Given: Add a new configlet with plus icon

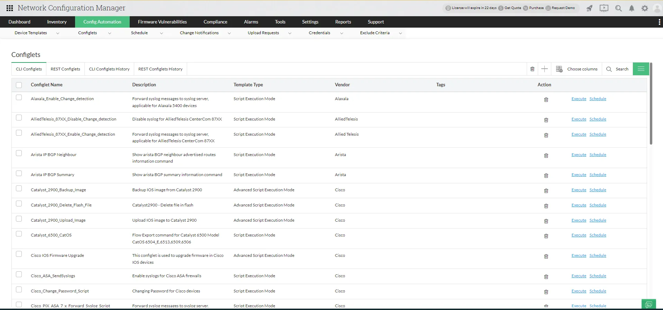Looking at the screenshot, I should point(544,69).
